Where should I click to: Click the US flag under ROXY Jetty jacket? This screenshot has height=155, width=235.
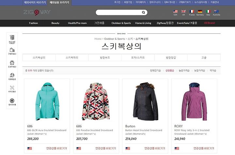(x=177, y=148)
